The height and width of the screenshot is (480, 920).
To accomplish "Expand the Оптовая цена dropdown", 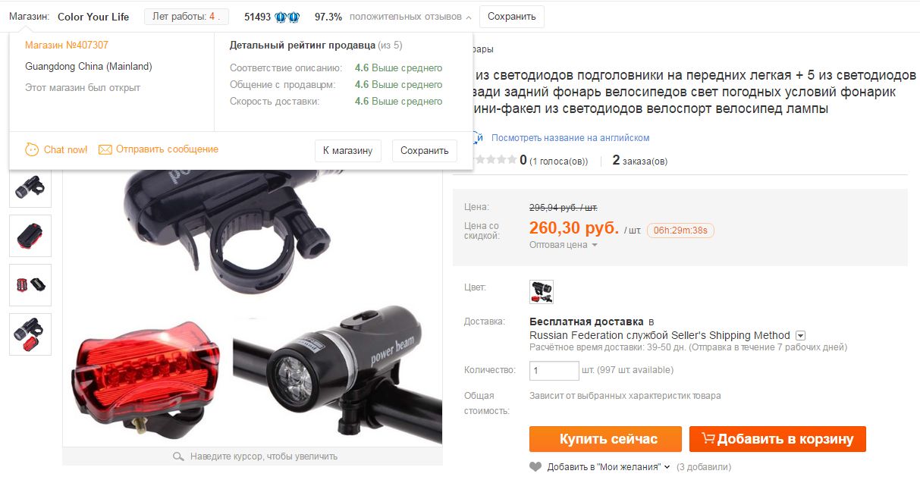I will 564,245.
